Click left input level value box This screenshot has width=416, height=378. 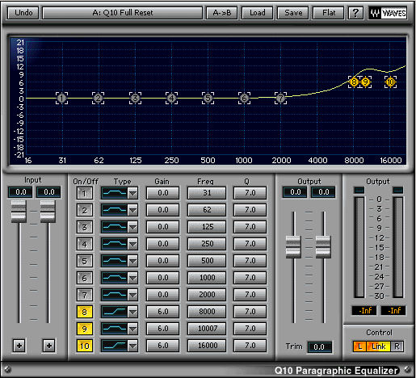click(x=20, y=192)
